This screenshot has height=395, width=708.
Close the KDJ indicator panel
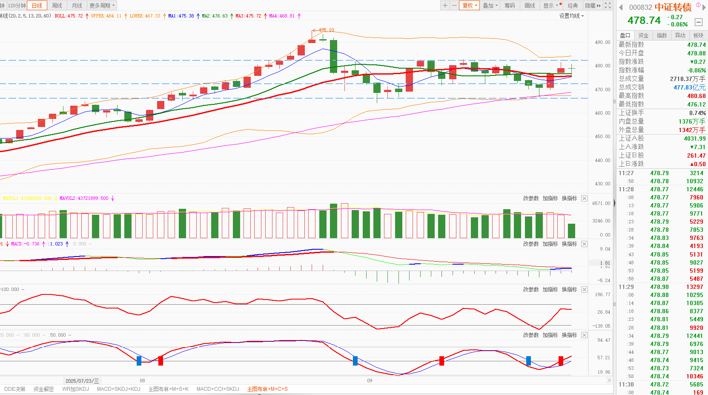point(585,335)
